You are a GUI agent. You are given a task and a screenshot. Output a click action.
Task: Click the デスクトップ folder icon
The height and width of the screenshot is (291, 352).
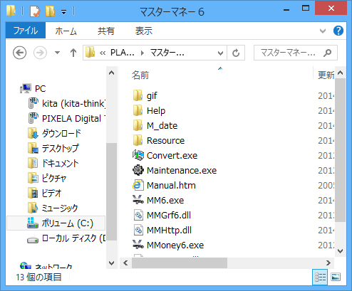coord(33,148)
